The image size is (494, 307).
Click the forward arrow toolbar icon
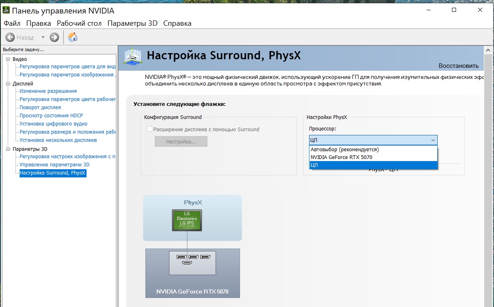(54, 37)
